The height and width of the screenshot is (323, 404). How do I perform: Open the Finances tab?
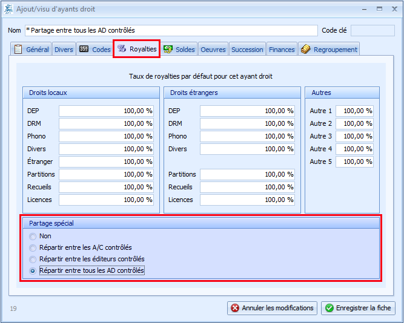click(x=282, y=50)
